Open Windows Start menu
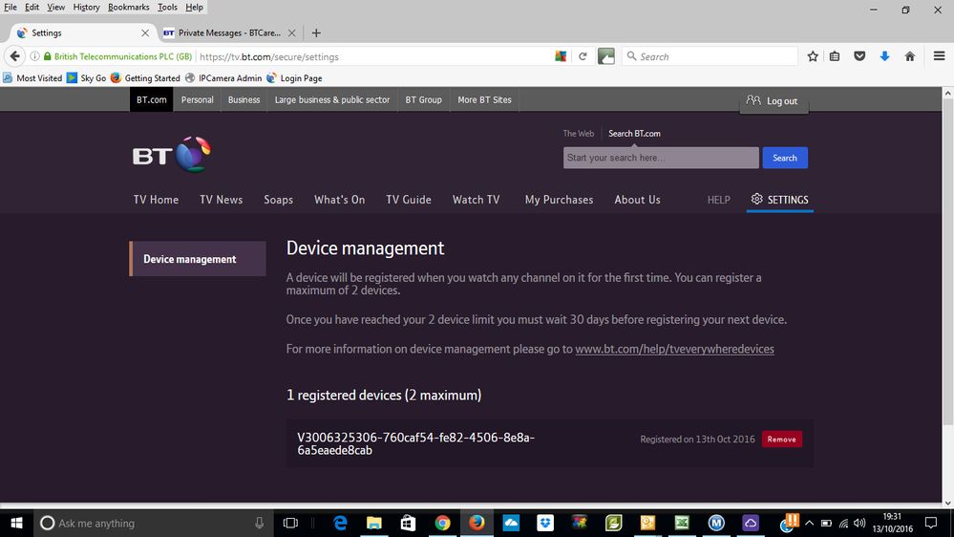The image size is (954, 537). coord(16,523)
